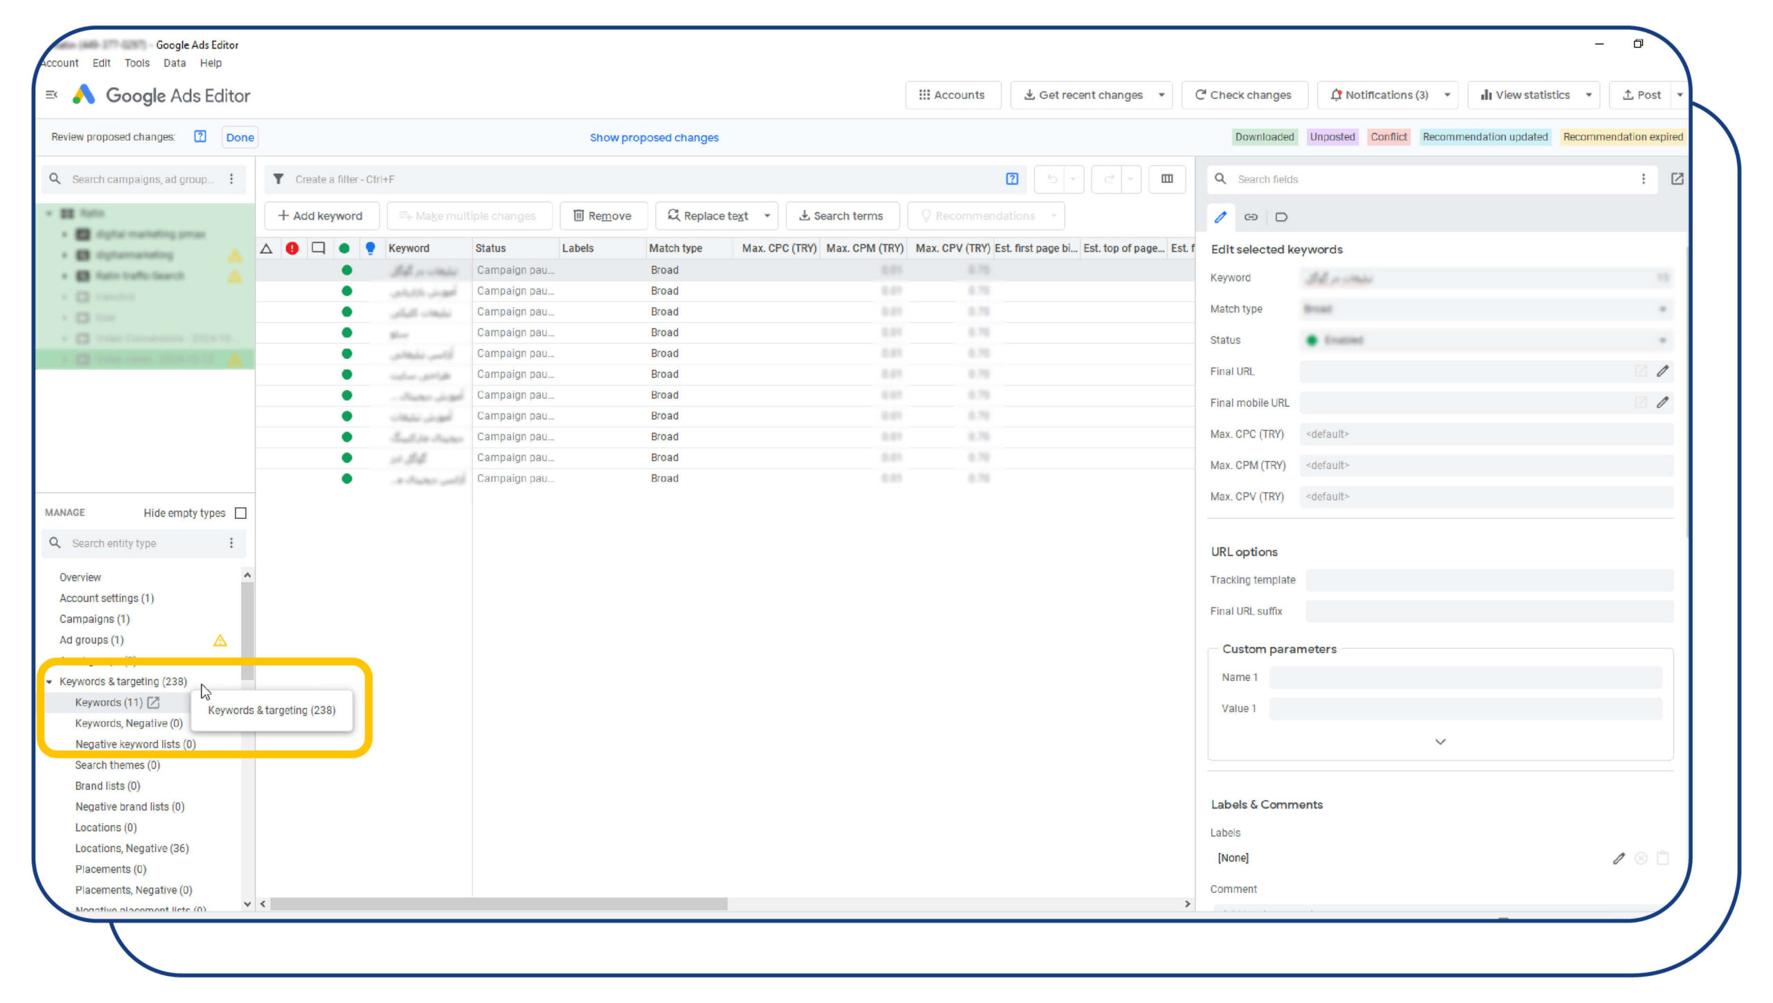Click Show proposed changes link
Screen dimensions: 1773x1003
coord(654,137)
